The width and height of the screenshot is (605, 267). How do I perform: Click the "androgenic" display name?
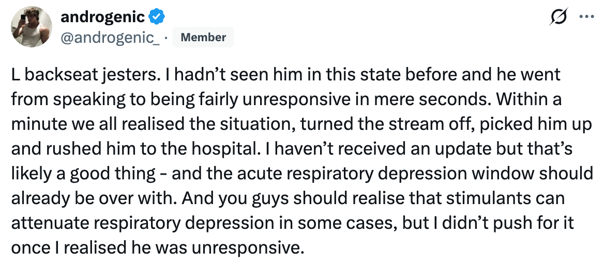[x=102, y=17]
